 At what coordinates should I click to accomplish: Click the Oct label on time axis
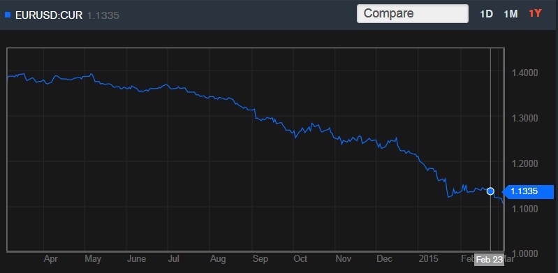tap(300, 259)
